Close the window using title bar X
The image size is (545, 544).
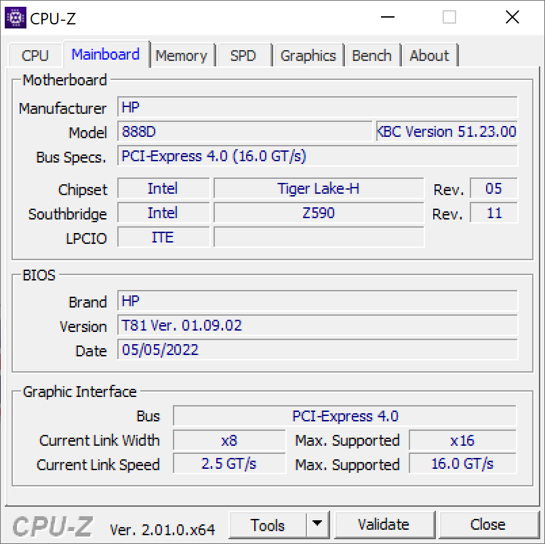coord(512,18)
